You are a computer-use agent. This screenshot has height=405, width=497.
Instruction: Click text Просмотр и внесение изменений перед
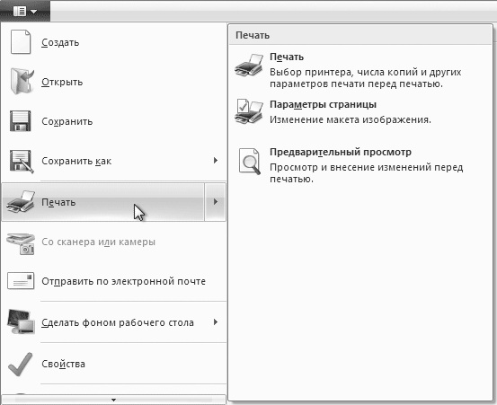click(367, 167)
